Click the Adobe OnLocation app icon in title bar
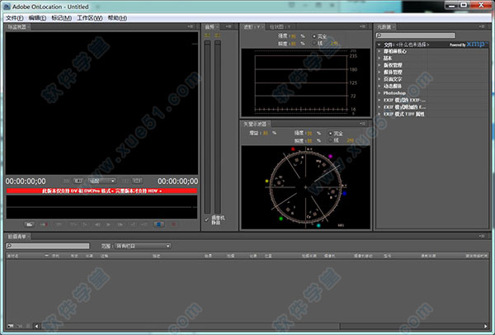 [7, 6]
